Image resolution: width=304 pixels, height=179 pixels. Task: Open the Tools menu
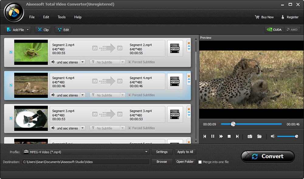[x=62, y=17]
